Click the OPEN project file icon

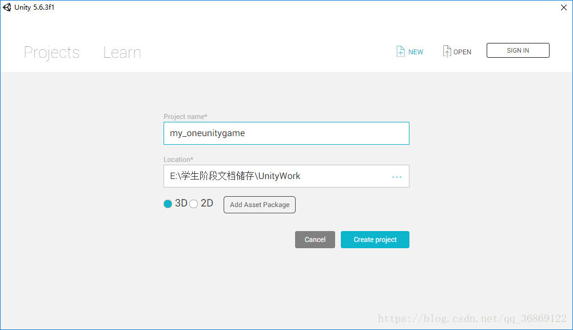[447, 51]
